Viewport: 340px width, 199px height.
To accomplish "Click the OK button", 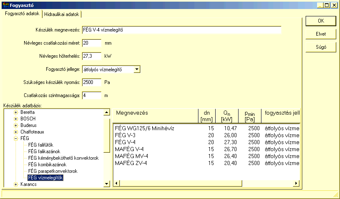I will coord(321,21).
